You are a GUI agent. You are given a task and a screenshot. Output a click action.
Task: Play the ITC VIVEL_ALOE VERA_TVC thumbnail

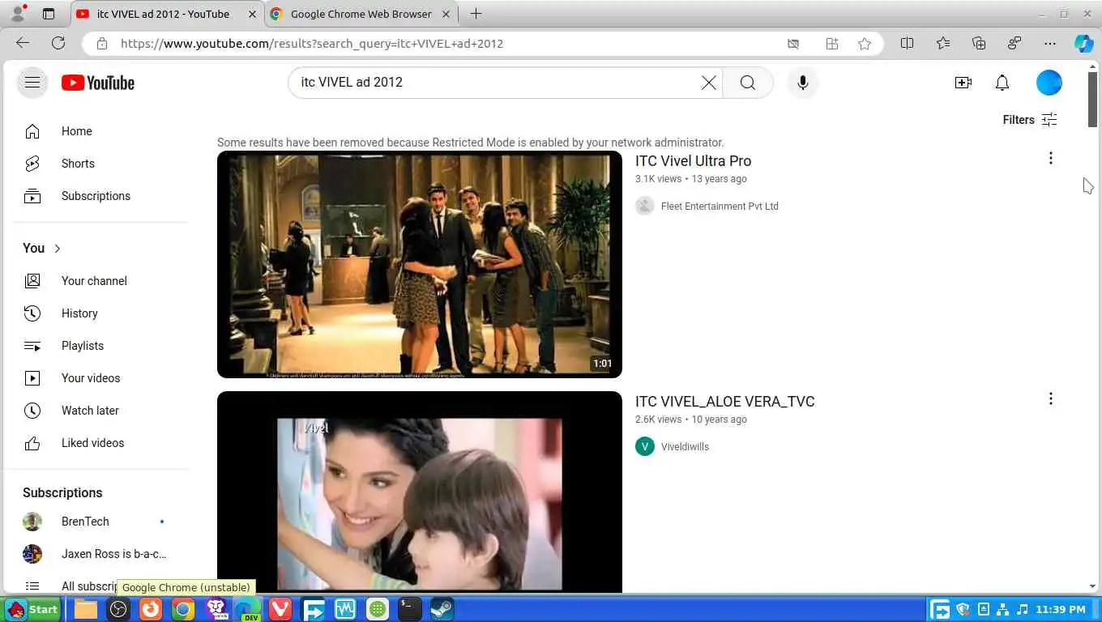(x=420, y=492)
